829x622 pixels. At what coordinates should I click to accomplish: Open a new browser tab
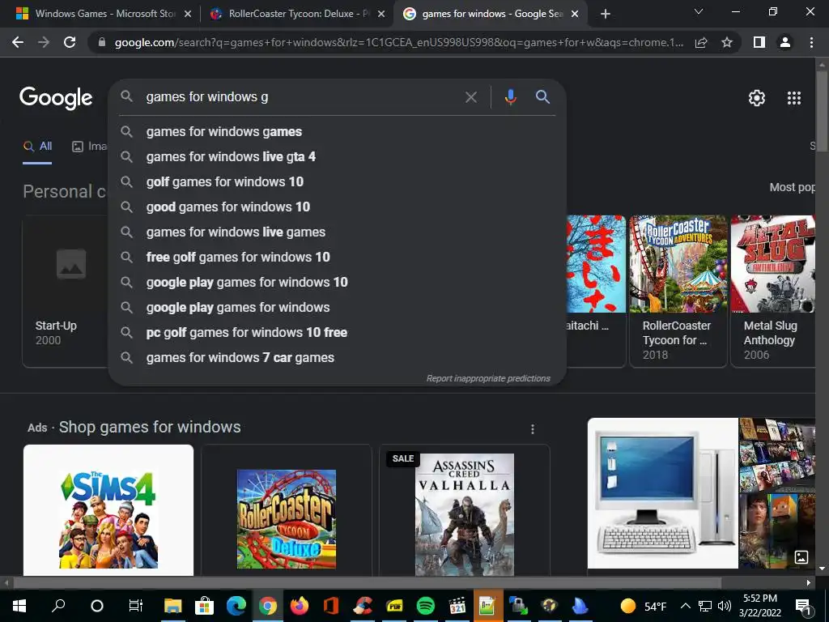(606, 14)
